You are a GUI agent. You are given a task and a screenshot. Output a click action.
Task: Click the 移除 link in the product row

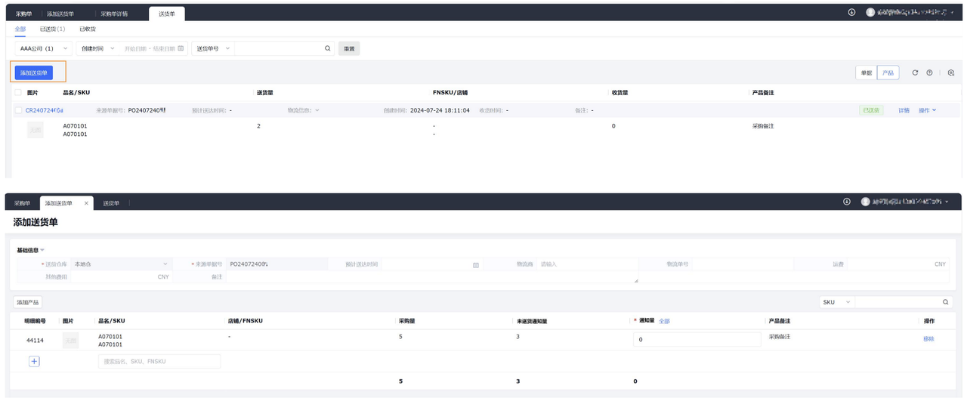[928, 339]
